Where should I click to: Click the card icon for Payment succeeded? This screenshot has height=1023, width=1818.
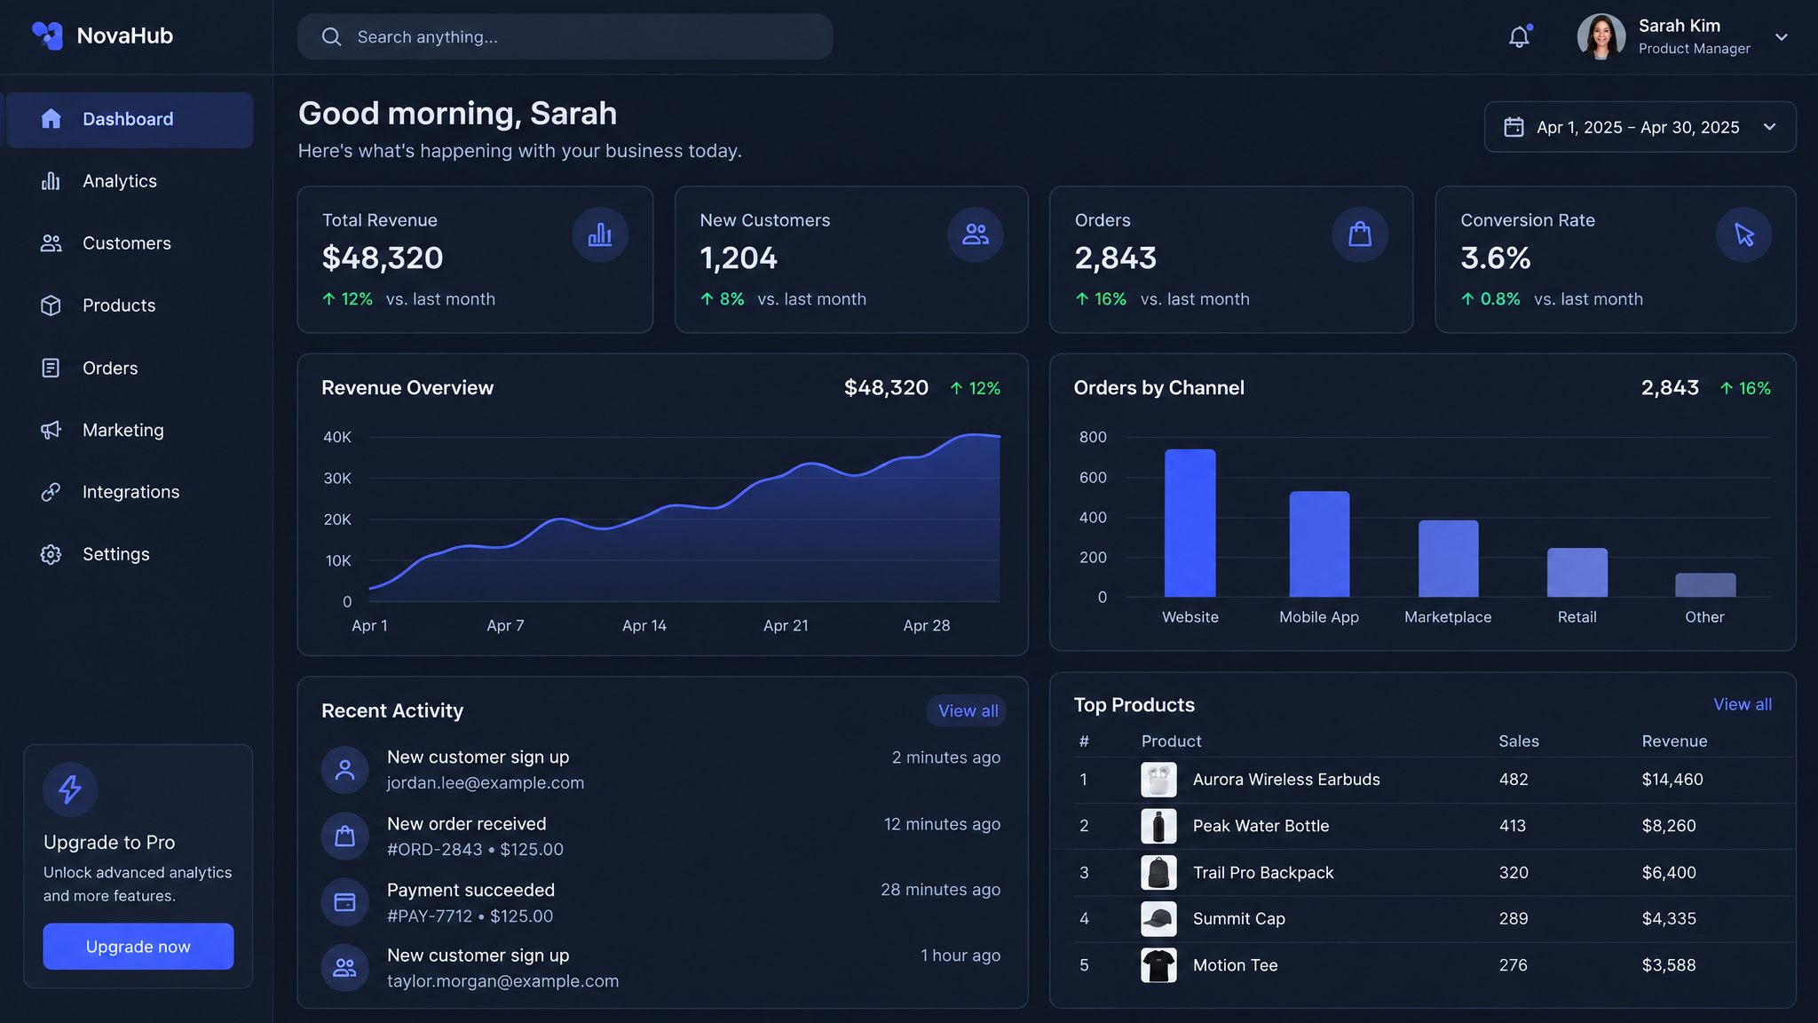(x=344, y=902)
